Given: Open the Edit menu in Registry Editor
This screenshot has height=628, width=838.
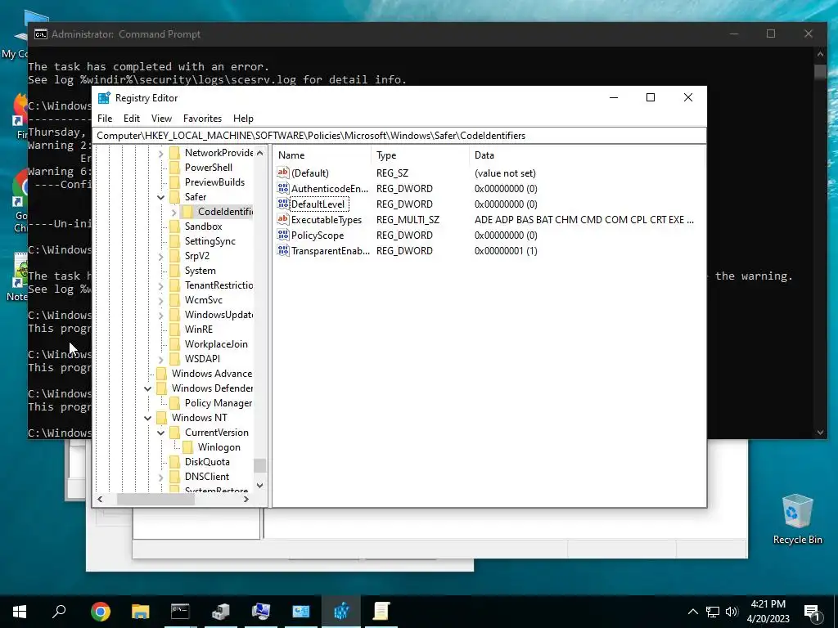Looking at the screenshot, I should 132,119.
